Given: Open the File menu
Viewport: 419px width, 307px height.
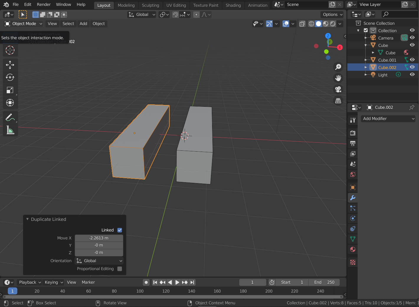Looking at the screenshot, I should [x=16, y=4].
